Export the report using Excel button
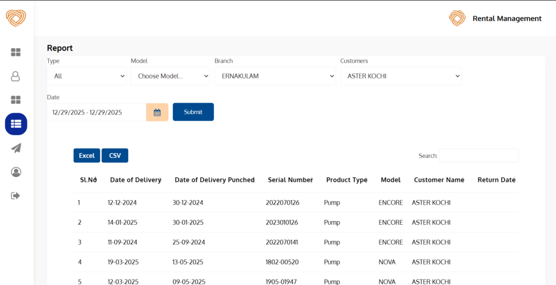Image resolution: width=556 pixels, height=285 pixels. (87, 156)
